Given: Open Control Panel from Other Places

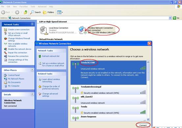Looking at the screenshot, I should pos(14,75).
